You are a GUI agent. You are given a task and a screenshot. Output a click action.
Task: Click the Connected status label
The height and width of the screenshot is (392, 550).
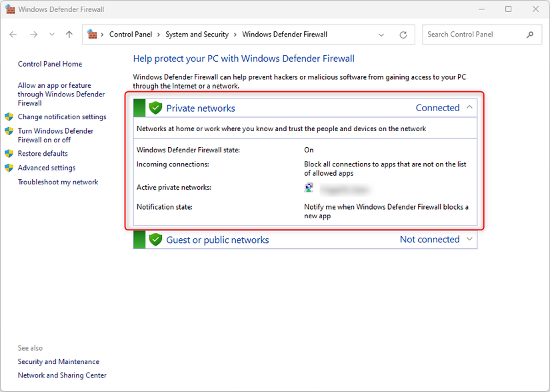[437, 108]
